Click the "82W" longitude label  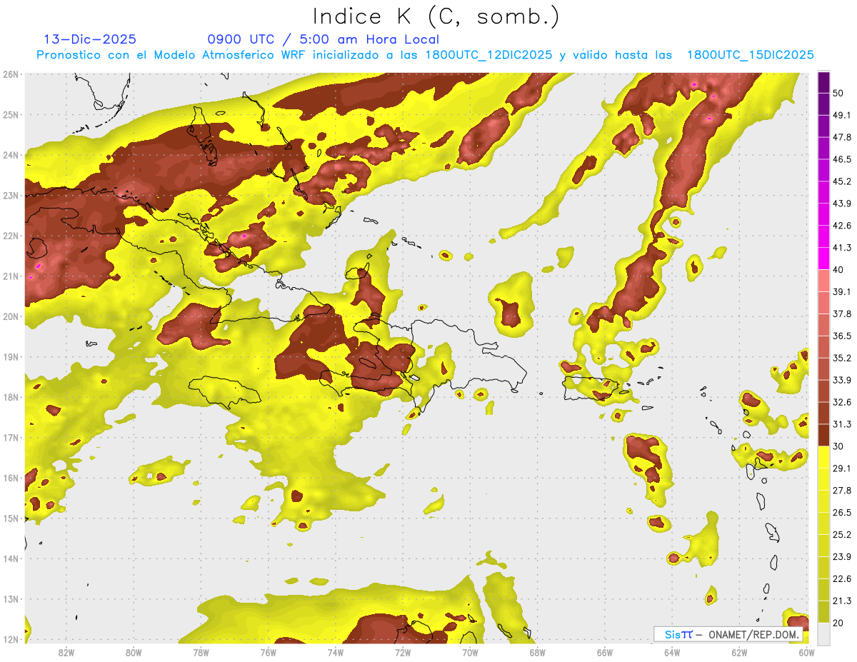point(66,653)
